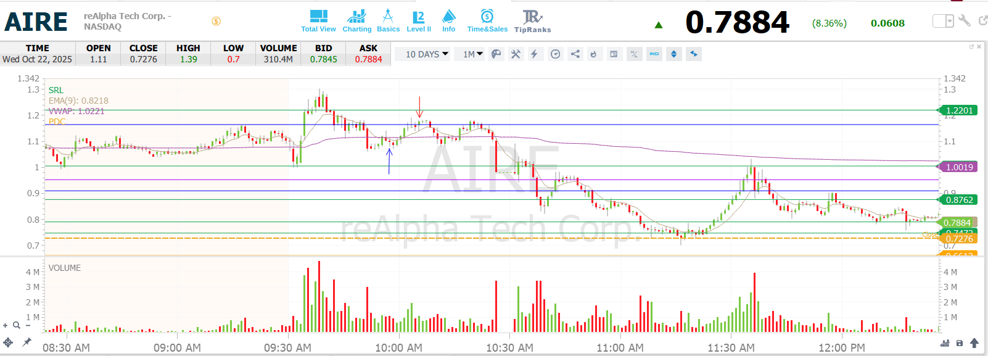Click the pop-out window icon in the header

[983, 21]
